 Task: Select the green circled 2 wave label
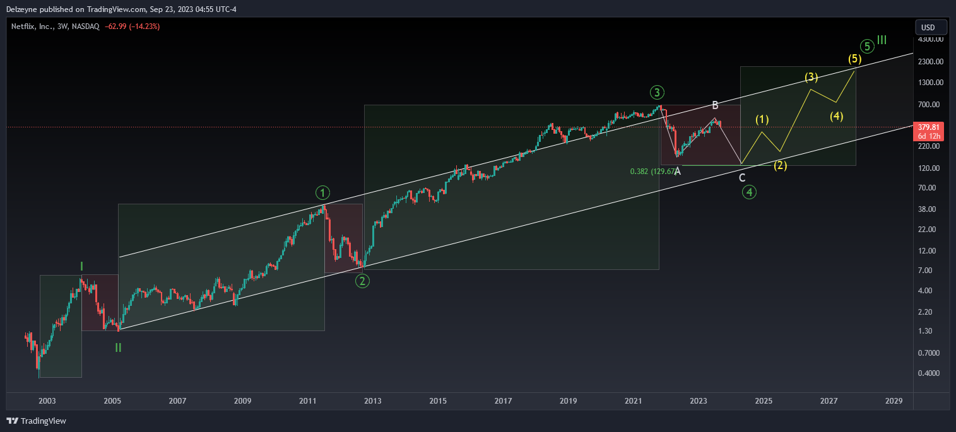362,281
